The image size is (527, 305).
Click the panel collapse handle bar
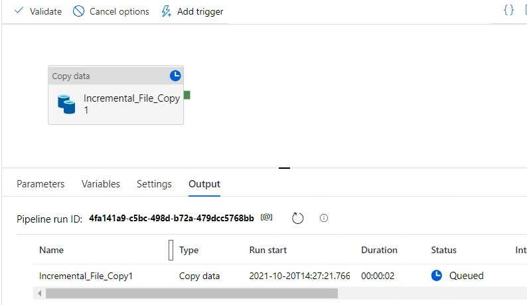(284, 167)
